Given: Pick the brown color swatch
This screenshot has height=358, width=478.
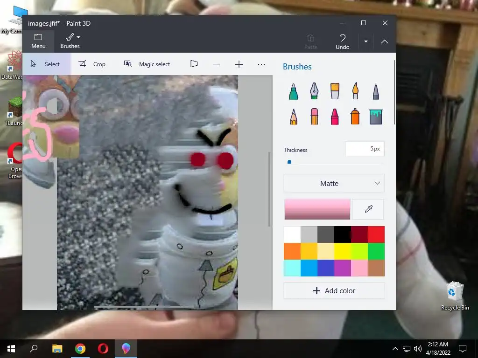Looking at the screenshot, I should pyautogui.click(x=376, y=268).
